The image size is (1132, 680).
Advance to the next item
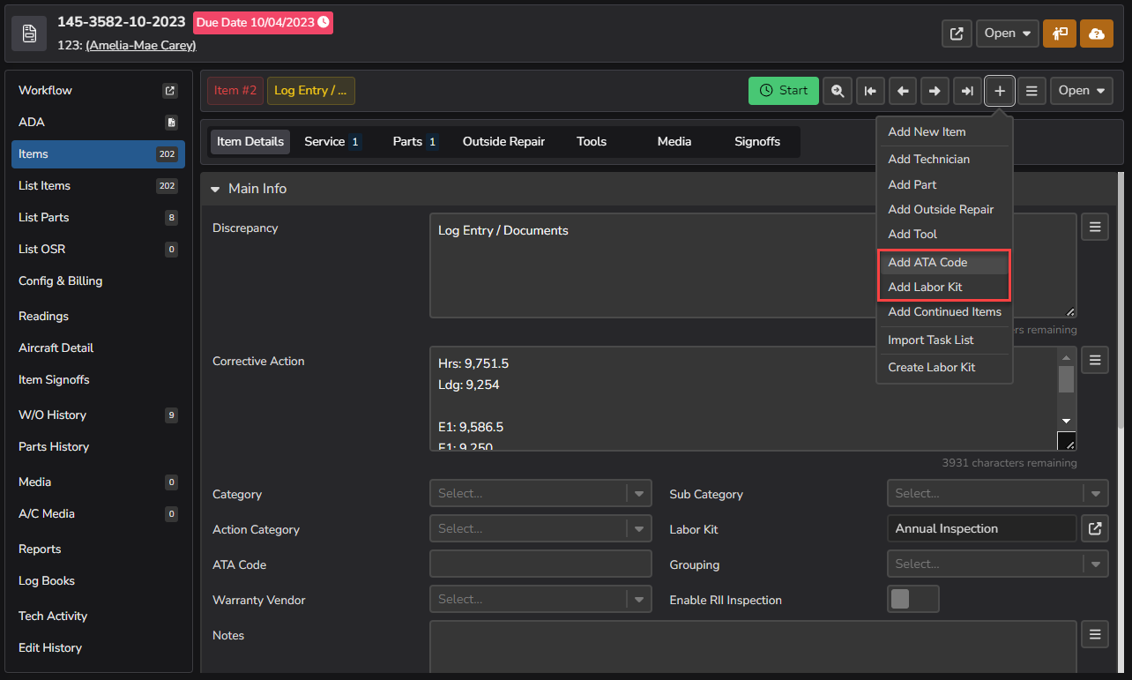tap(935, 90)
